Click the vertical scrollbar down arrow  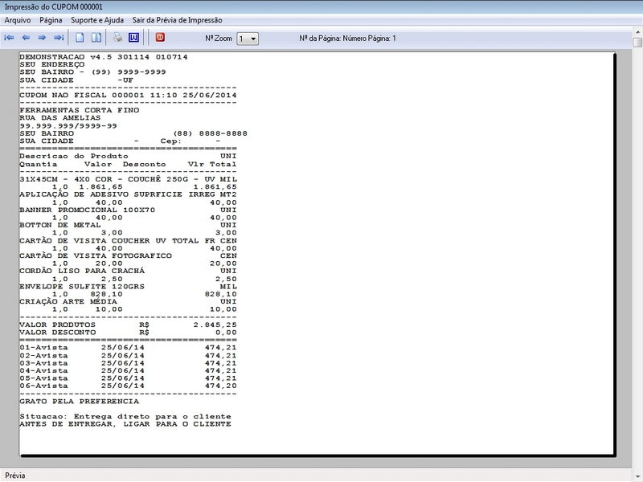click(637, 461)
